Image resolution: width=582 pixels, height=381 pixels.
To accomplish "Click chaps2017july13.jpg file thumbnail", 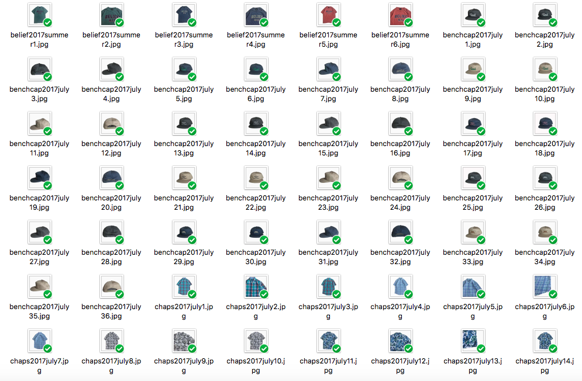I will (473, 341).
